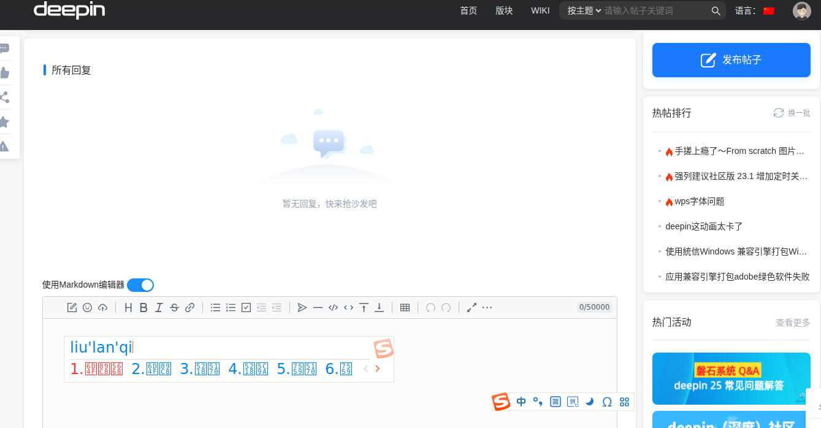Insert a code block
The width and height of the screenshot is (821, 428).
click(x=333, y=307)
